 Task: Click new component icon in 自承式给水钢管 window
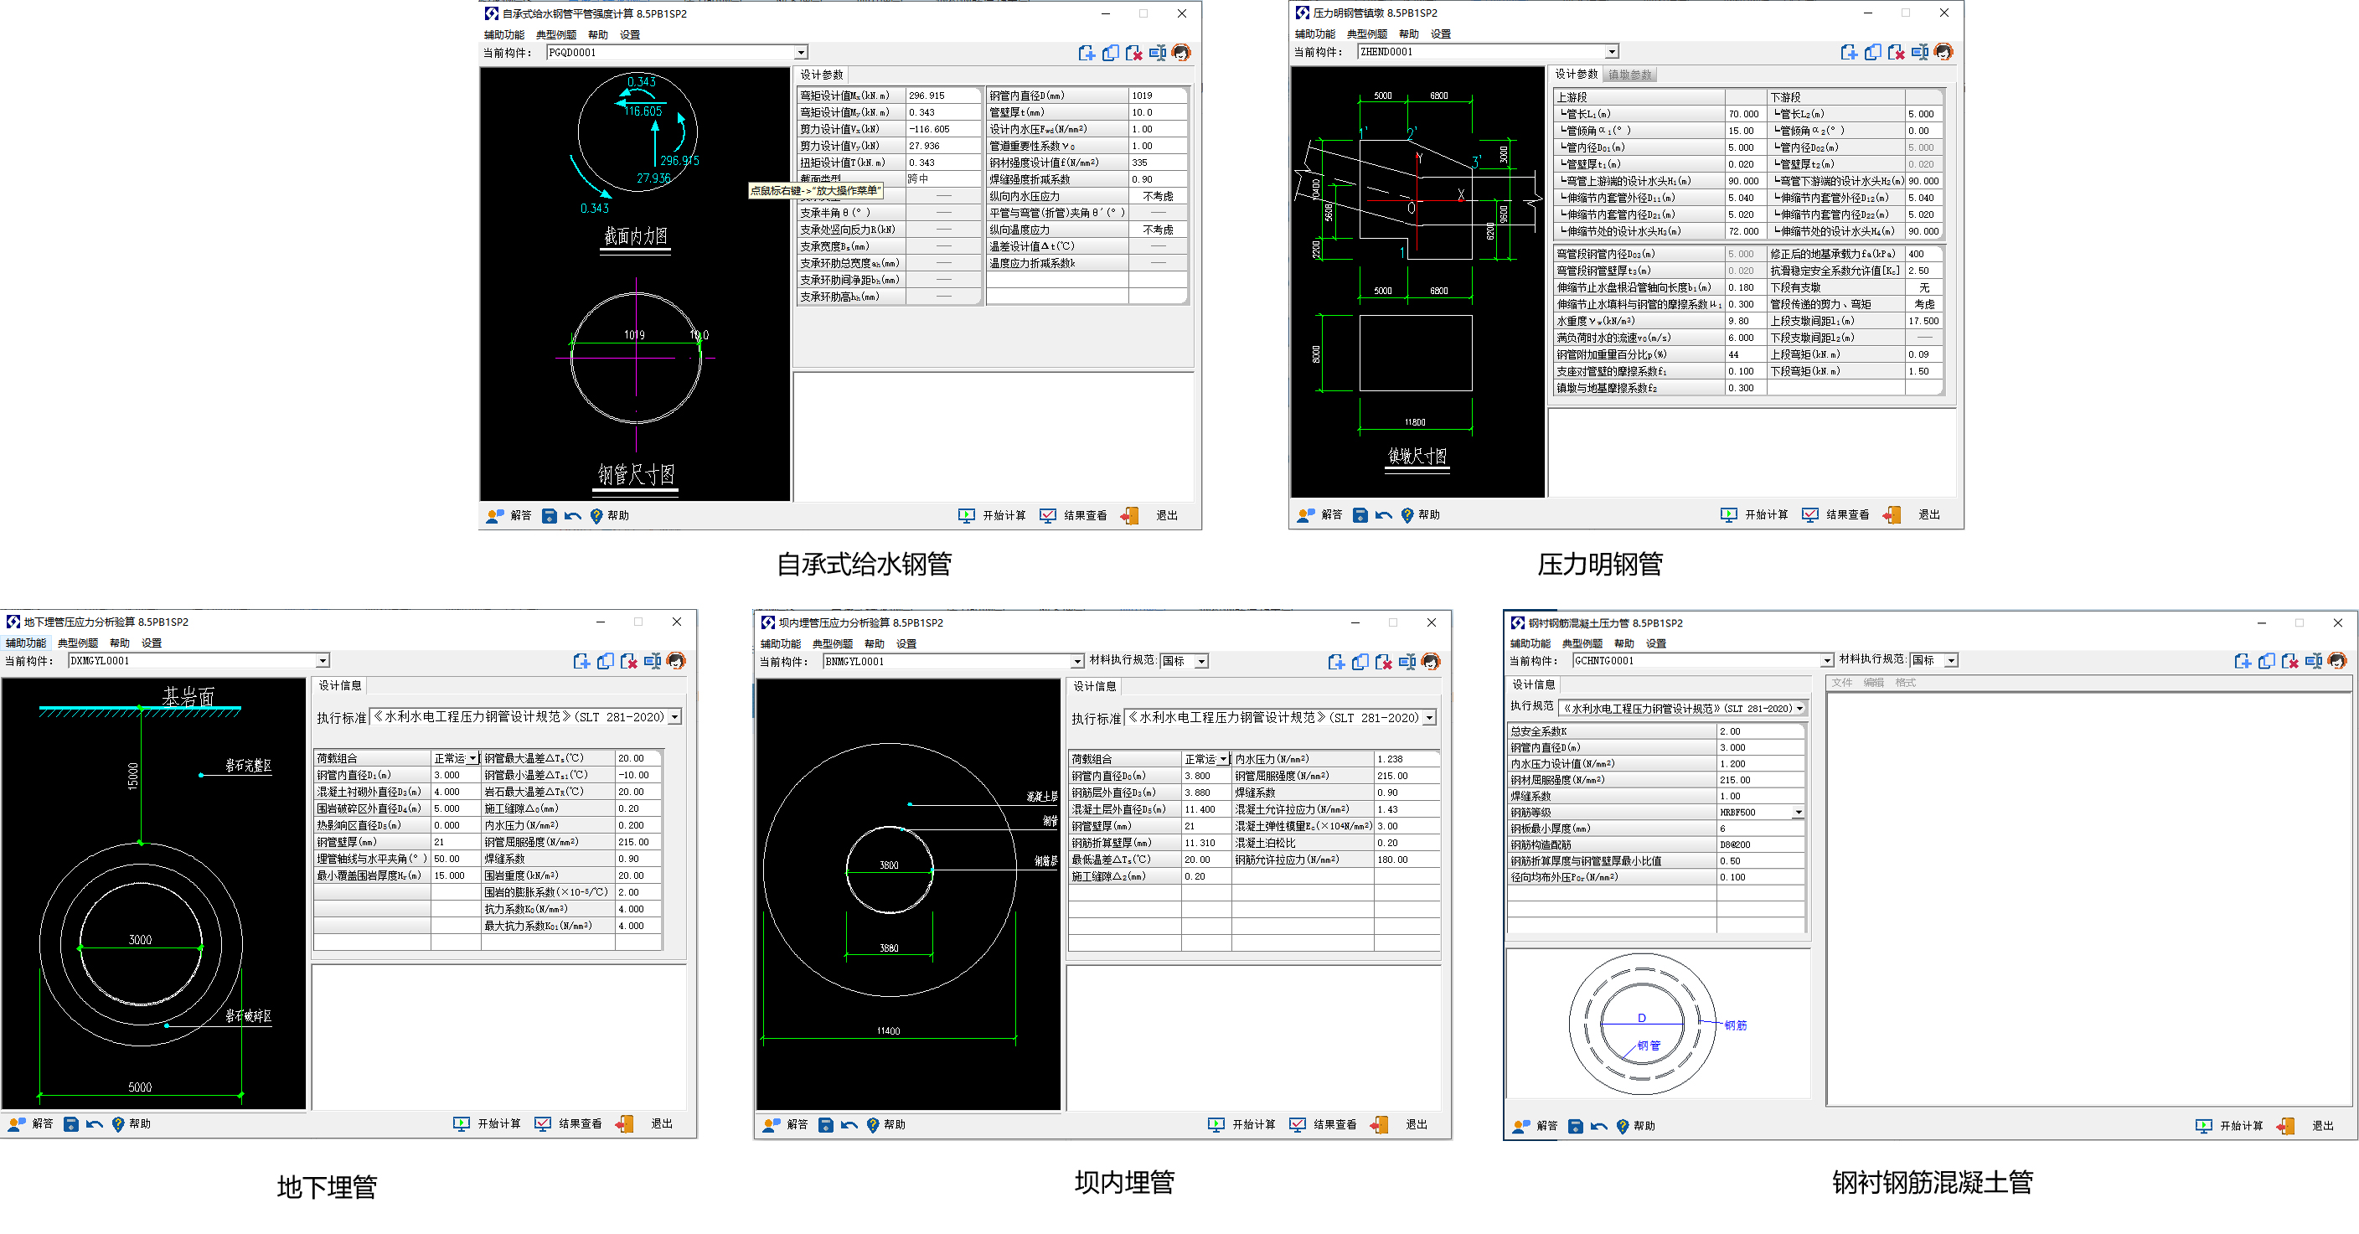pyautogui.click(x=1086, y=53)
